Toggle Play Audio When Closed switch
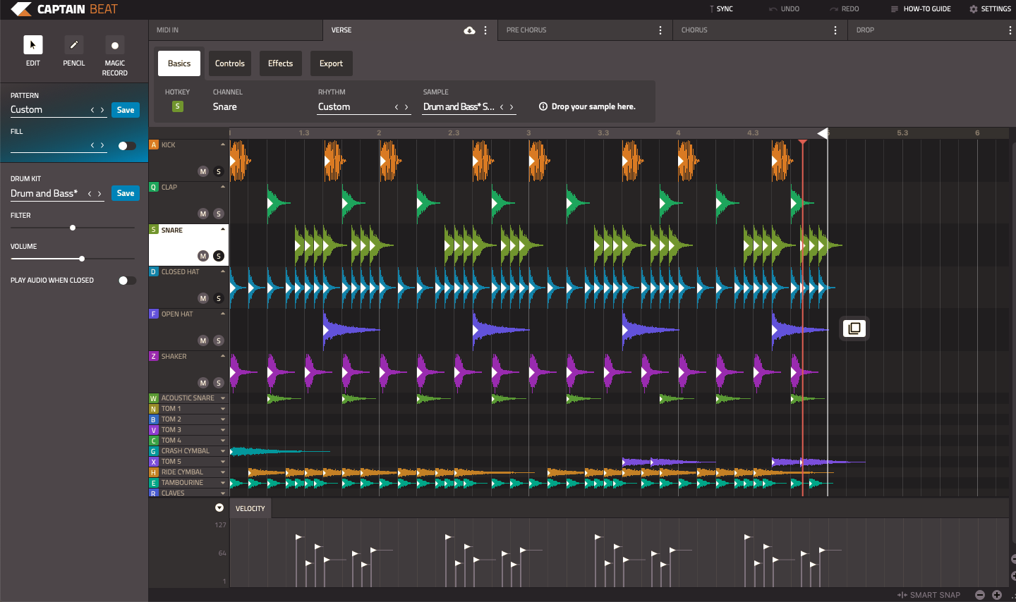Screen dimensions: 1016x602 [127, 281]
